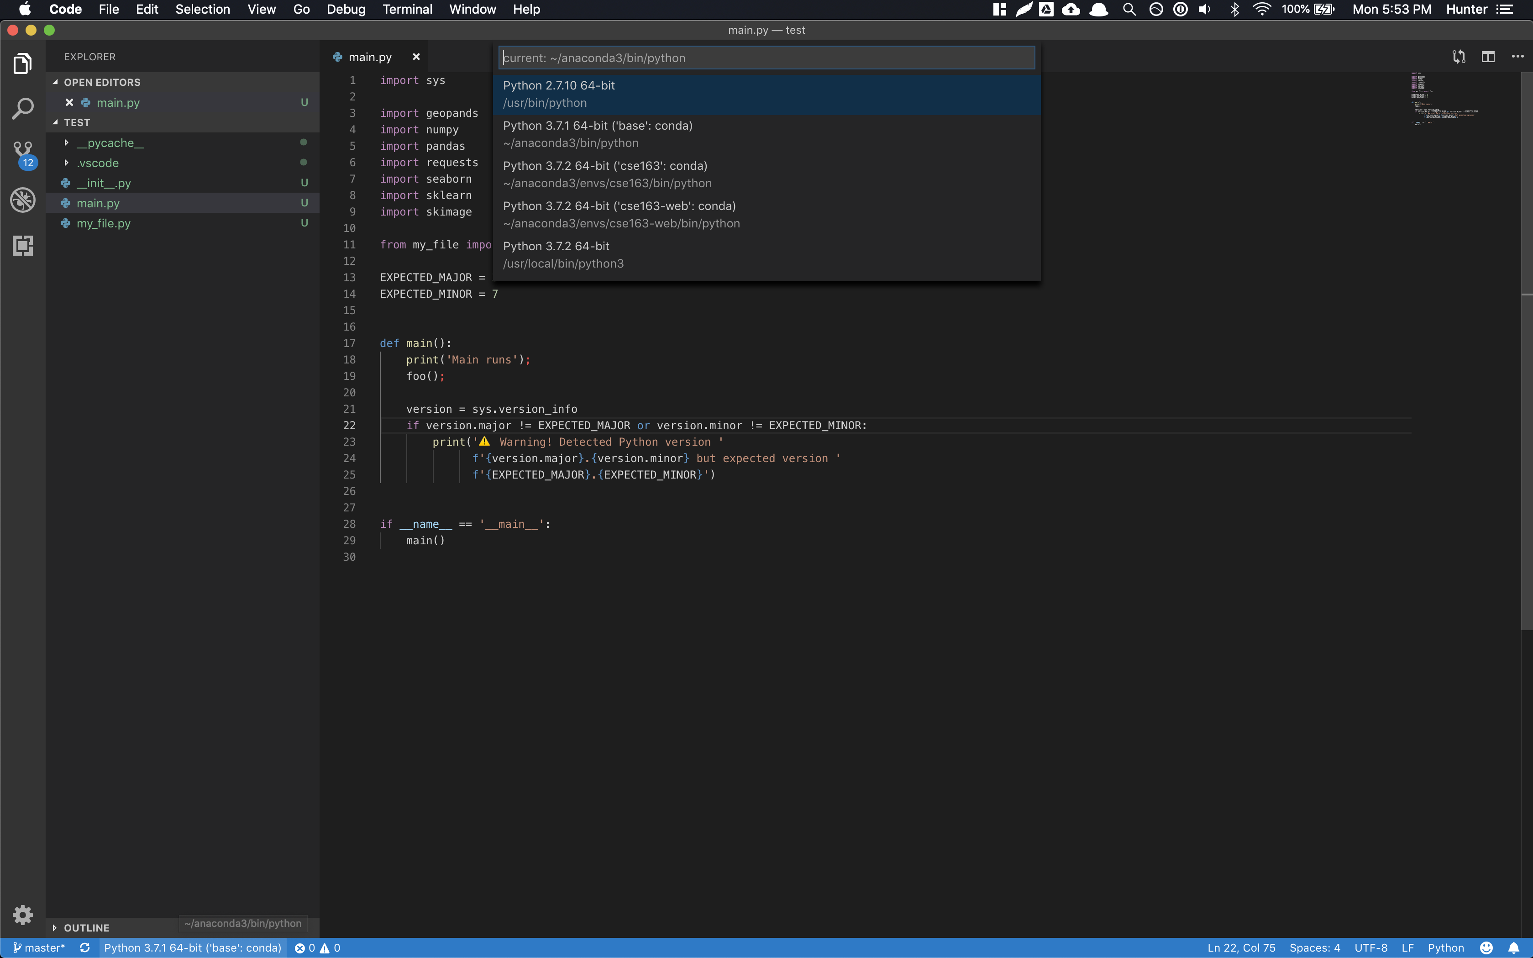This screenshot has height=958, width=1533.
Task: Change language mode Python in status bar
Action: click(1446, 948)
